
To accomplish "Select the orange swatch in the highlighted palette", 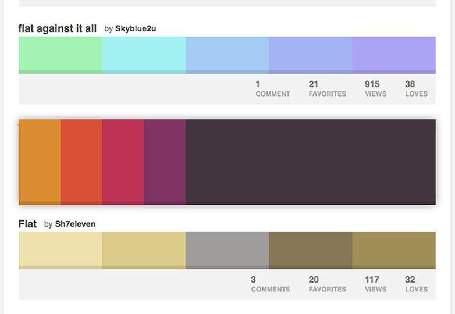I will [x=40, y=162].
